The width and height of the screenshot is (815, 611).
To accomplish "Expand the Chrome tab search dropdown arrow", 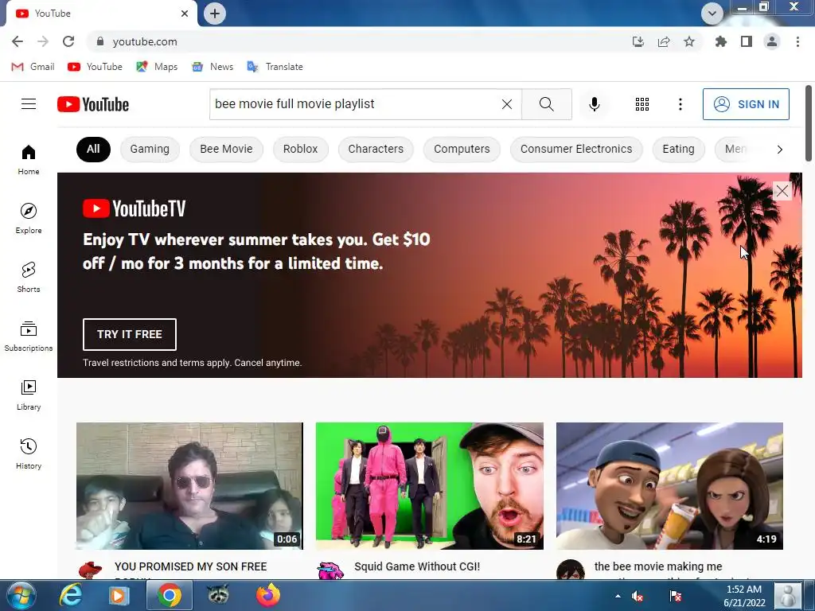I will [712, 13].
